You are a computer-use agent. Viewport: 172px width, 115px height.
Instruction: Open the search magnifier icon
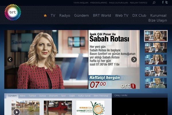pyautogui.click(x=154, y=3)
